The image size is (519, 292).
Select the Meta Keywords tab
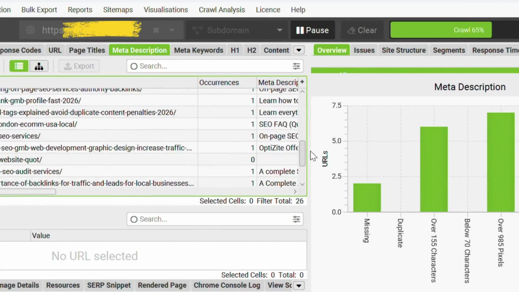coord(199,50)
